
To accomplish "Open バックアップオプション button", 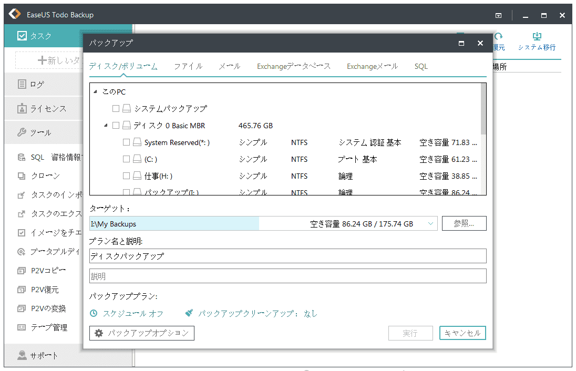I will [x=142, y=333].
